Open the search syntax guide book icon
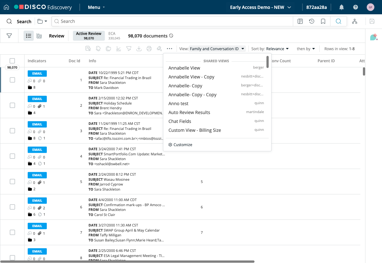382x263 pixels. click(300, 21)
